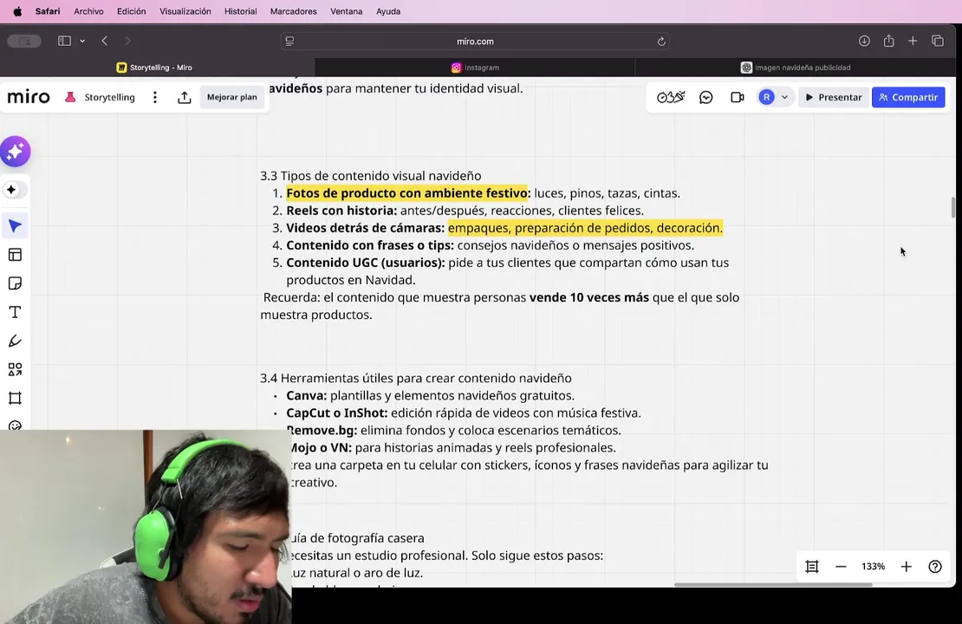Switch to Storytelling - Miro tab
The image size is (962, 624).
(157, 68)
